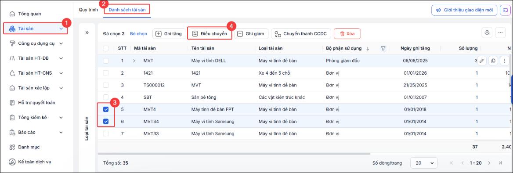Click the Tài sản HT-ĐB road icon
513x173 pixels.
[x=12, y=58]
